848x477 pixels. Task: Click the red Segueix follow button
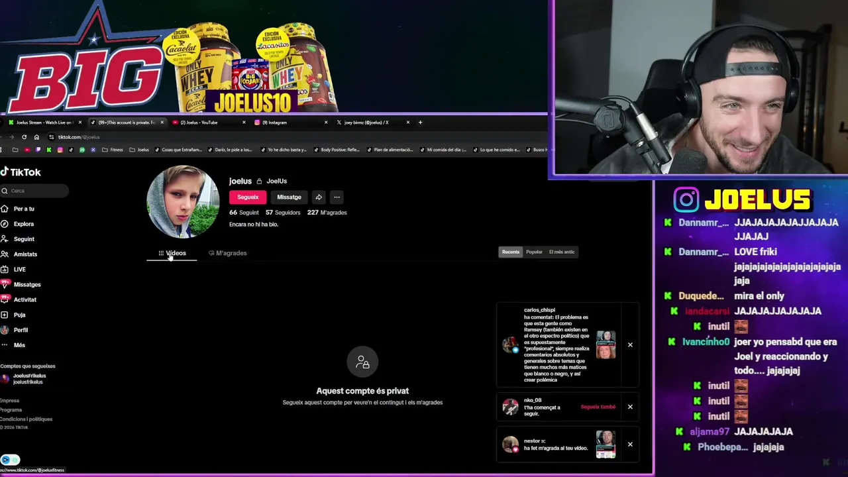(x=248, y=197)
